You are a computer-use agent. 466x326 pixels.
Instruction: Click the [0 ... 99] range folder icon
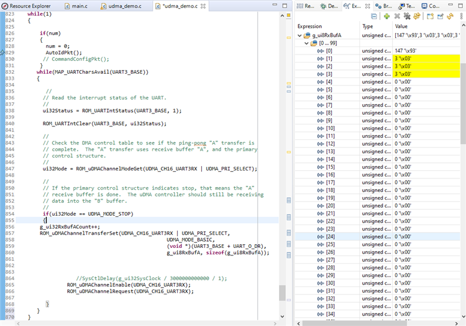tap(314, 43)
